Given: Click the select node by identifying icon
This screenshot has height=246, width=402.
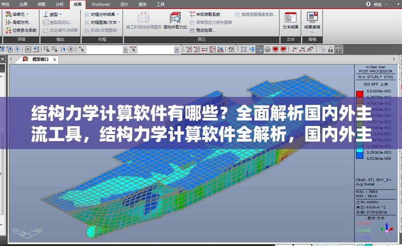Looking at the screenshot, I should pyautogui.click(x=82, y=49).
